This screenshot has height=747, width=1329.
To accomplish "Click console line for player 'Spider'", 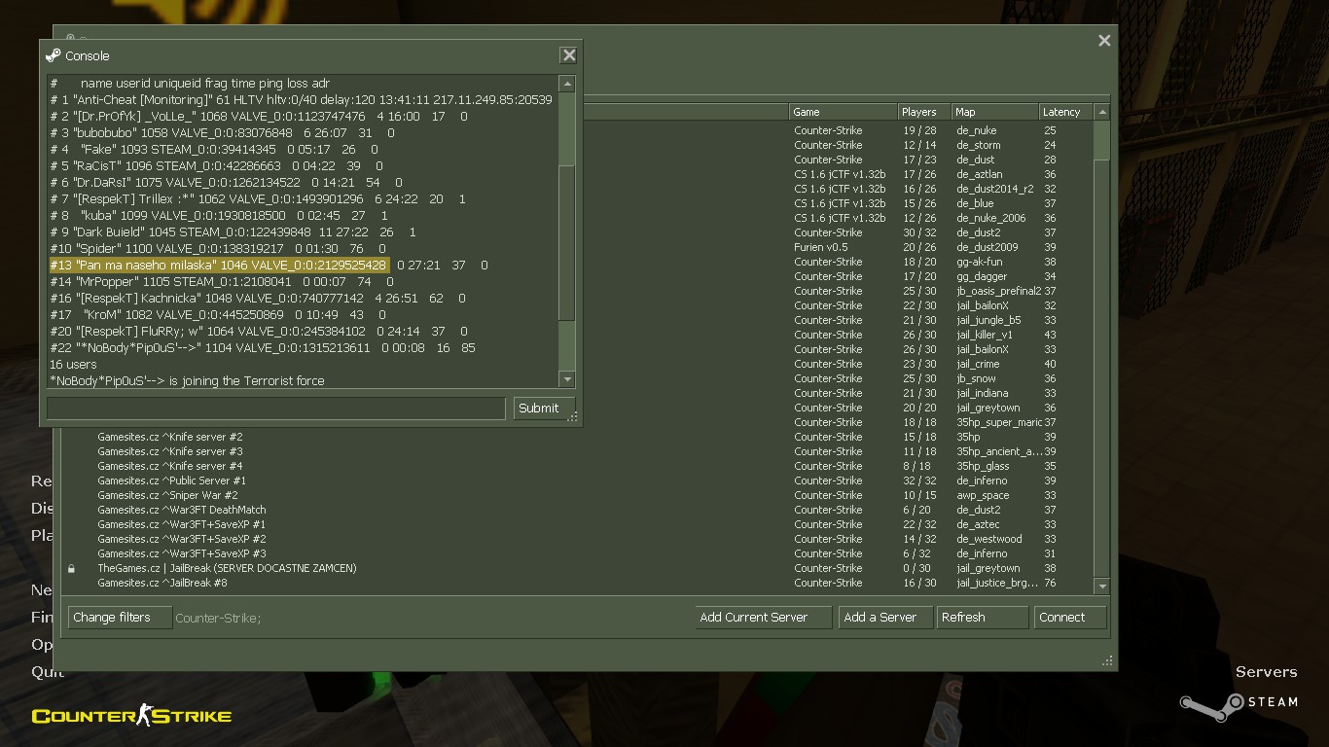I will pos(218,248).
